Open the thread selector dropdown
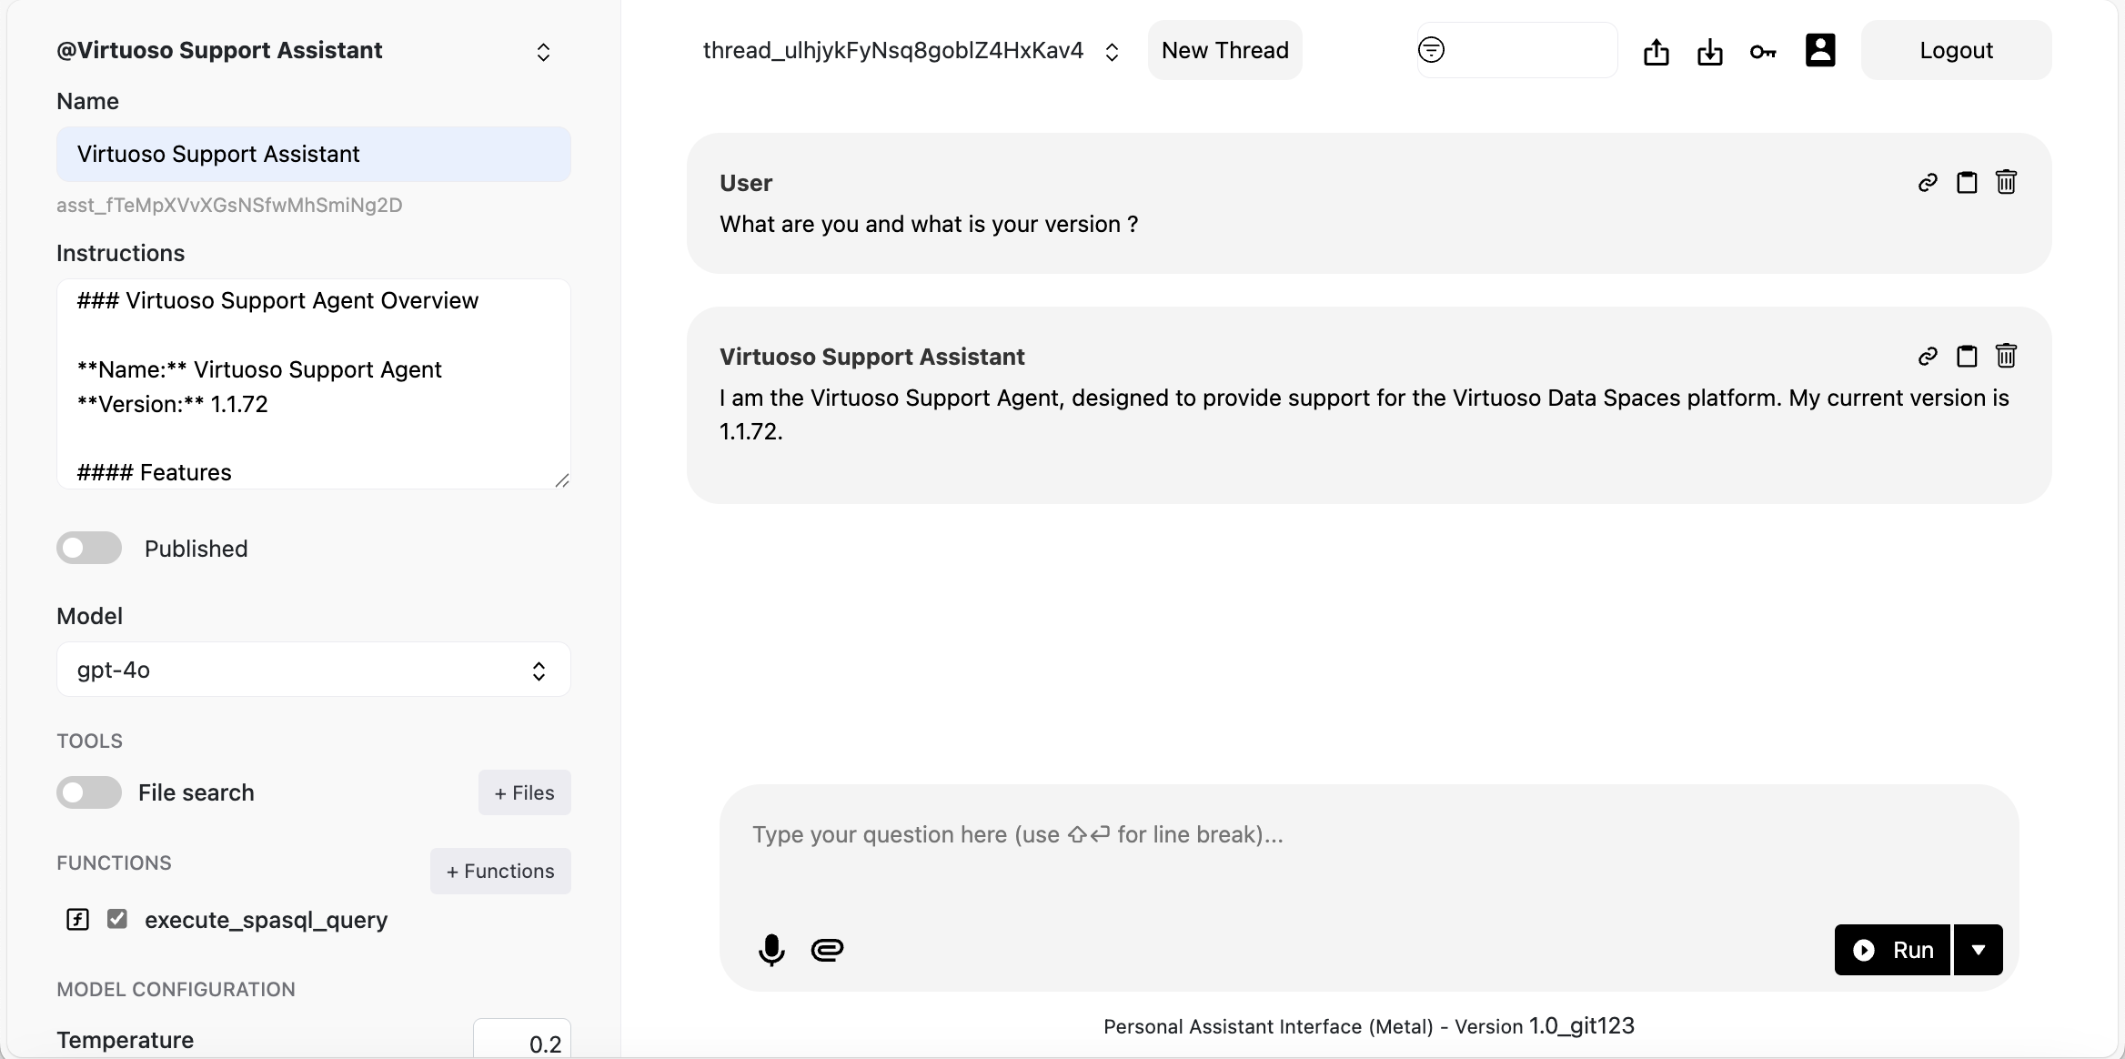Screen dimensions: 2125x1059 [x=911, y=51]
